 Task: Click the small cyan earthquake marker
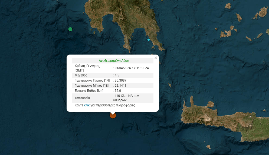[149, 40]
